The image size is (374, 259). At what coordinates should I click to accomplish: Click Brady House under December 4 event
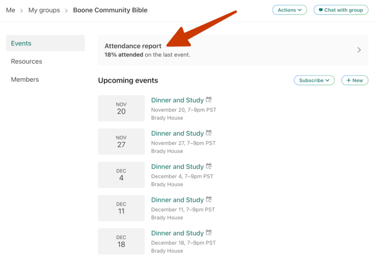pyautogui.click(x=167, y=184)
